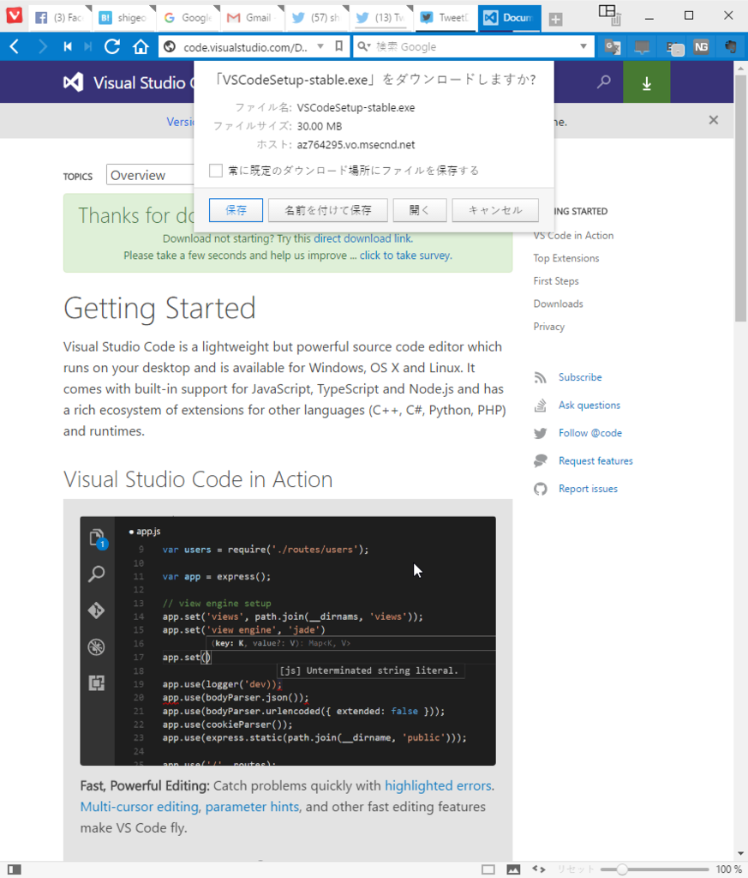Open the search field history dropdown arrow
The image size is (748, 878).
coord(583,46)
